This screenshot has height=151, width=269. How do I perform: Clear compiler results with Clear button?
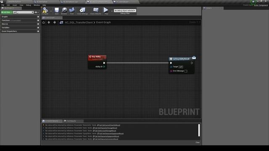(x=198, y=143)
